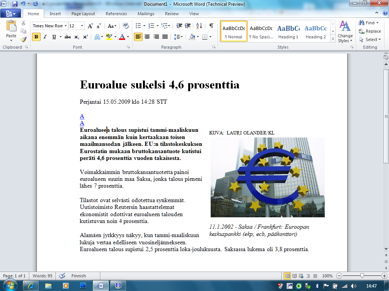Open the font name dropdown
This screenshot has width=389, height=291.
[65, 26]
